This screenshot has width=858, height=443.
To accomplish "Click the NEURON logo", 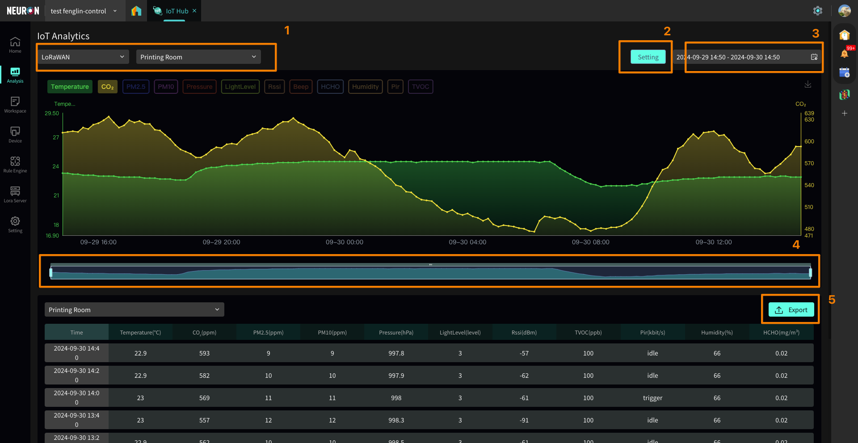I will pos(23,11).
